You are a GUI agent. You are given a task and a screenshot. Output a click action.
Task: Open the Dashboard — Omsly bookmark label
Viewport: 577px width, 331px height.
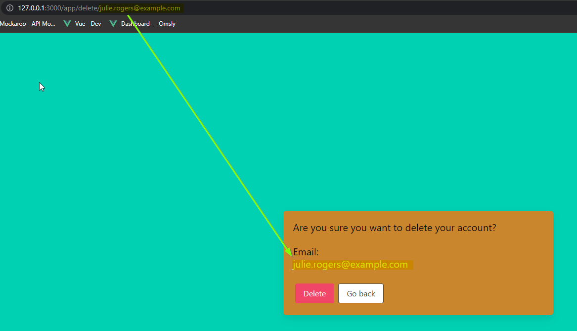pyautogui.click(x=148, y=24)
